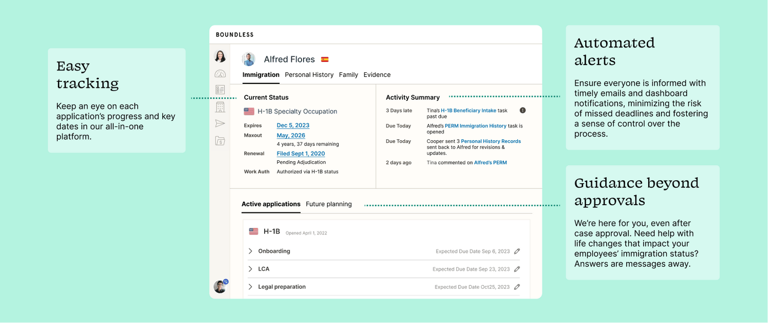Image resolution: width=768 pixels, height=323 pixels.
Task: Open the dashboard gauge icon in sidebar
Action: (220, 74)
